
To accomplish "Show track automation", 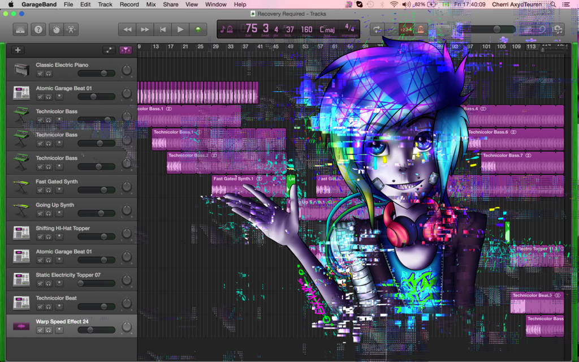I will [109, 50].
